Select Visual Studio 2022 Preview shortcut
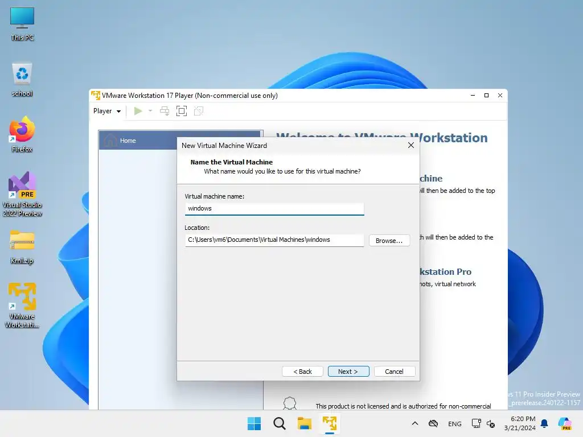583x437 pixels. pos(22,195)
